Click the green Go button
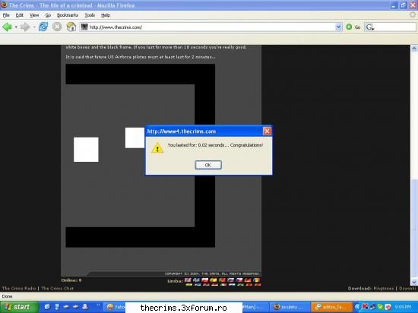Image resolution: width=418 pixels, height=313 pixels. (x=348, y=27)
